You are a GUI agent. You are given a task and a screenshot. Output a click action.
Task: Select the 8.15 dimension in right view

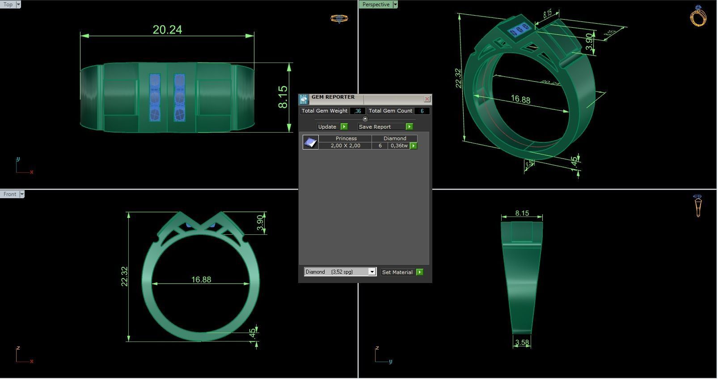point(522,213)
